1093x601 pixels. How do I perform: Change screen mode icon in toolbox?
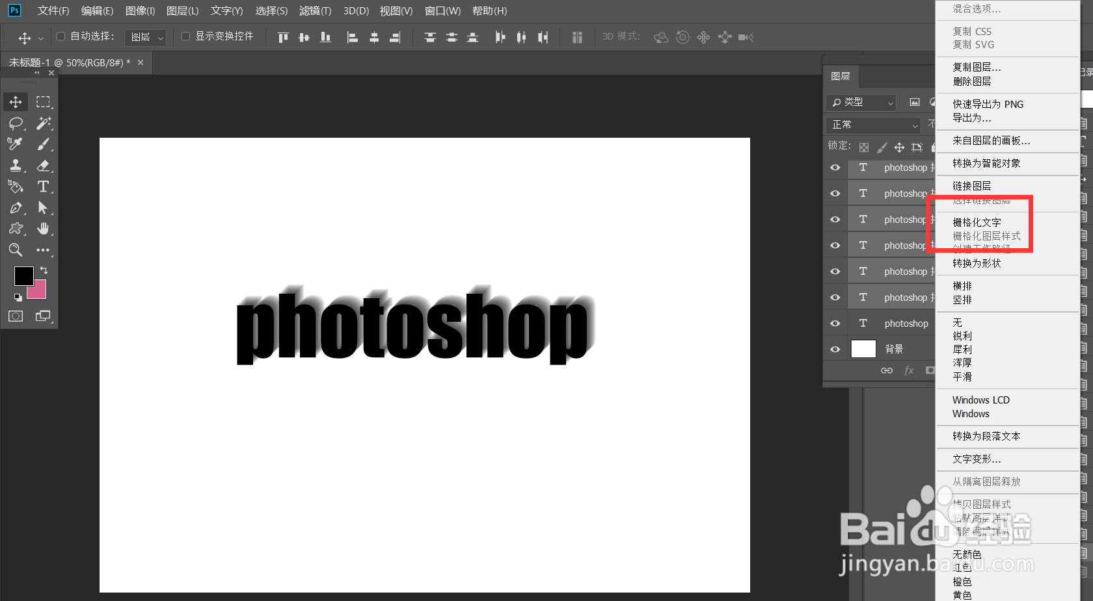(43, 316)
